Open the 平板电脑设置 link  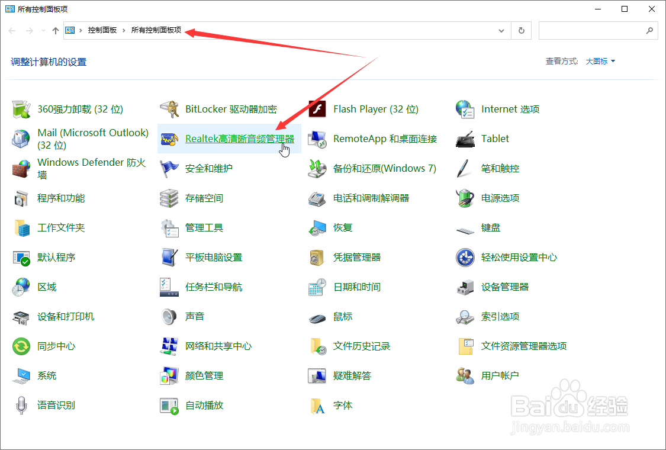[x=214, y=258]
